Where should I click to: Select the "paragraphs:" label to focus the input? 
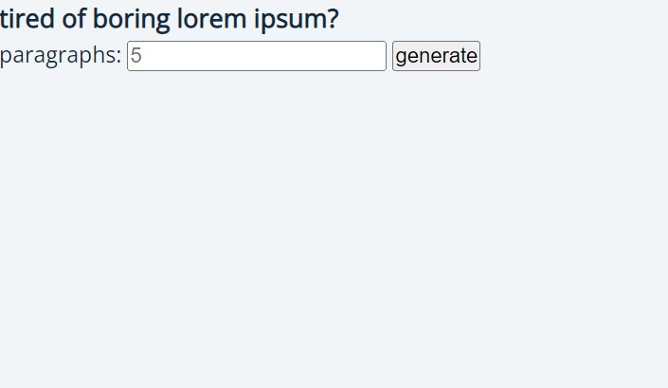(61, 56)
